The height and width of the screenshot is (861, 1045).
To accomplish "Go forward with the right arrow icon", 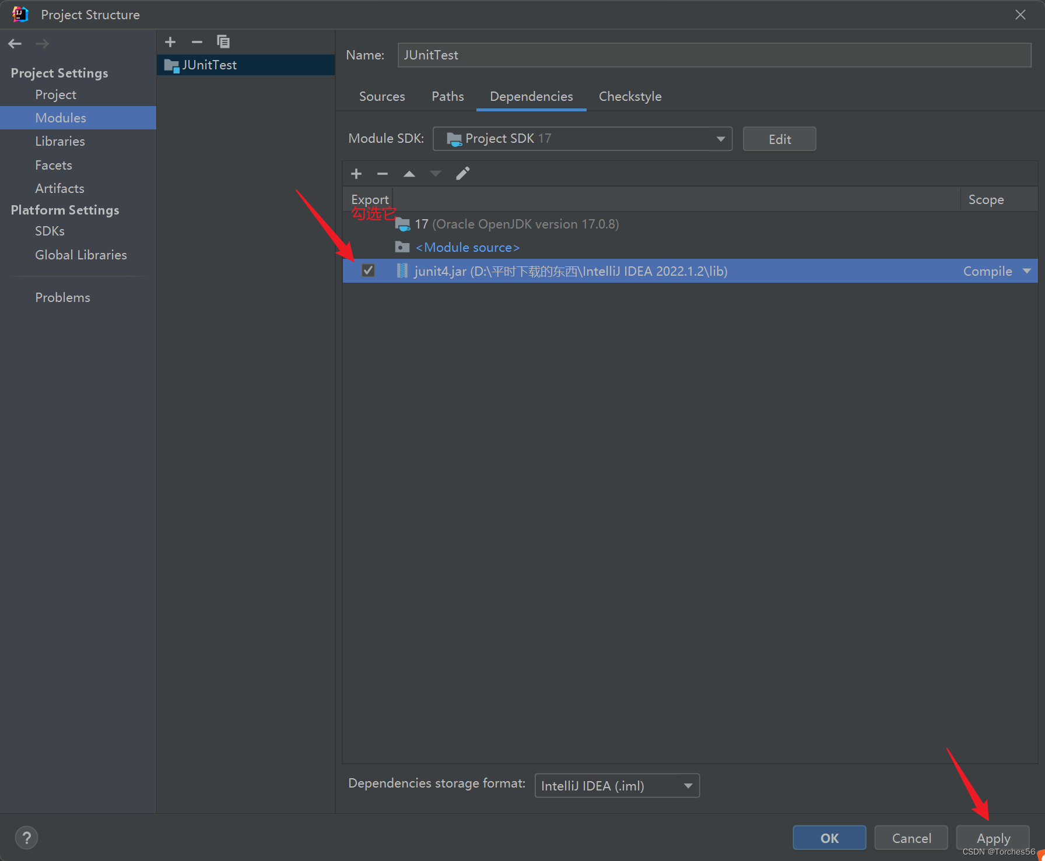I will (x=42, y=44).
